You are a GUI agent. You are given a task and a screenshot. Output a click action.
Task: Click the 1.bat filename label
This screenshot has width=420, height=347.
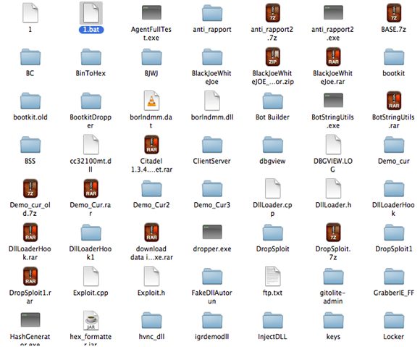91,30
